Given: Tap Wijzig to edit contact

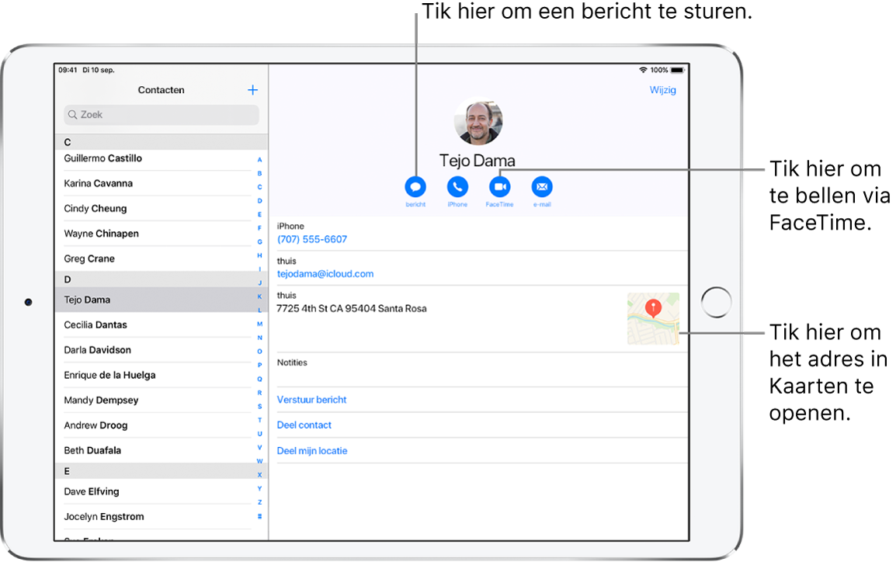Looking at the screenshot, I should [662, 90].
